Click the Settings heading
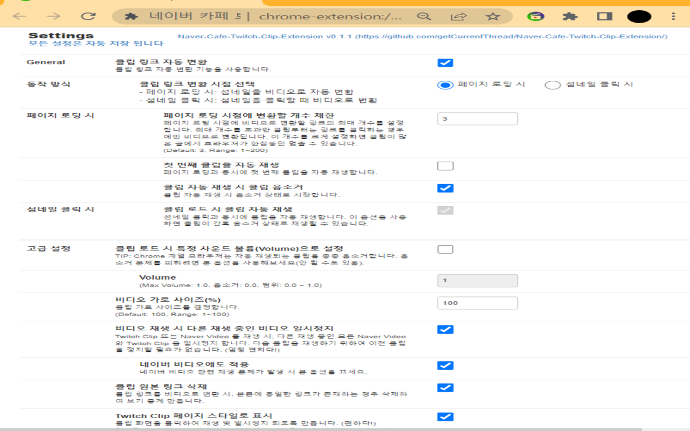This screenshot has width=690, height=431. [x=61, y=36]
